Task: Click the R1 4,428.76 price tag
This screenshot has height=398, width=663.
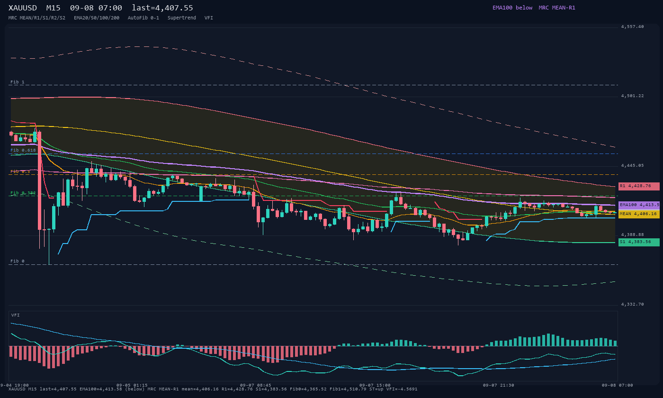Action: point(639,186)
